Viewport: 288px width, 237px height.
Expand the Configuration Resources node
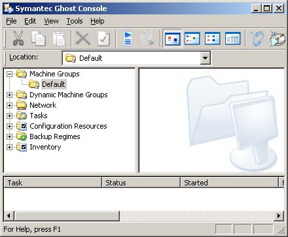coord(9,126)
